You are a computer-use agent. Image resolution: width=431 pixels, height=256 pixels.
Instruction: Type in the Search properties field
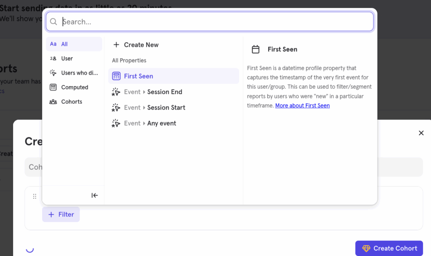210,22
